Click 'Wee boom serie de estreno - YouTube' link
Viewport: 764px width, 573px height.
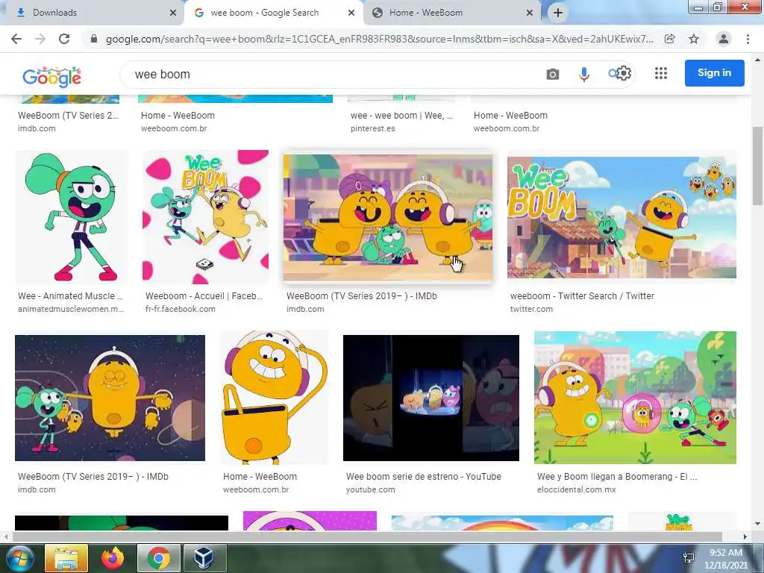(424, 477)
